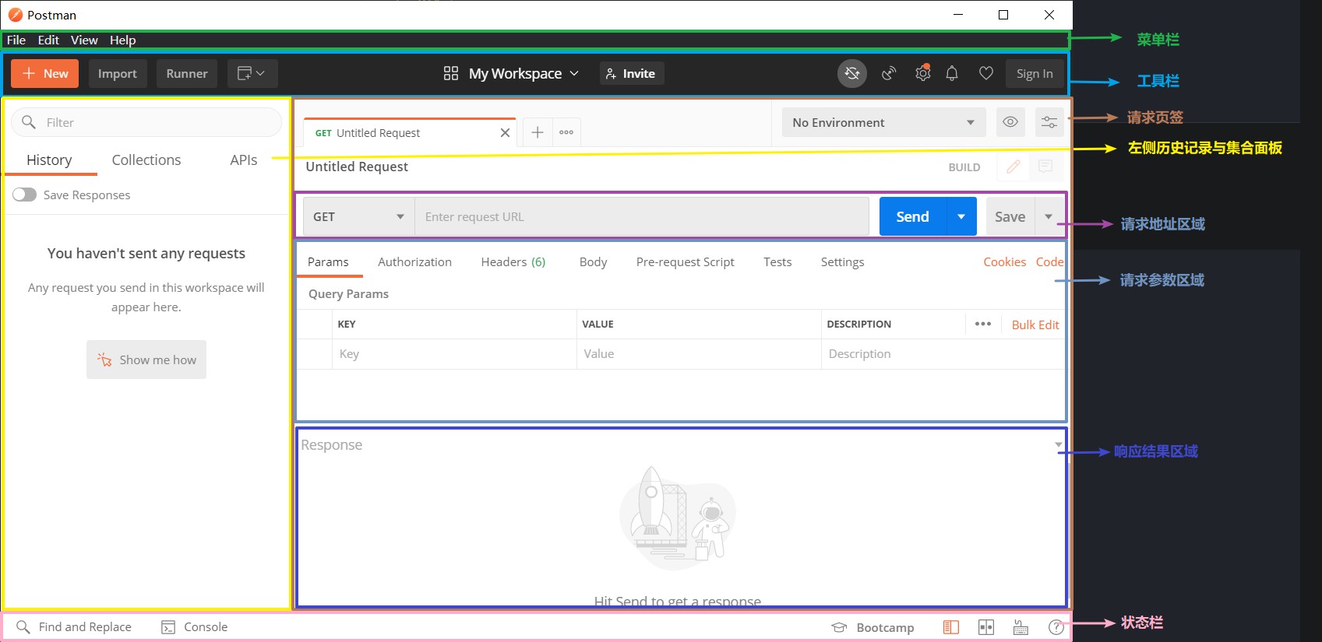
Task: Open the new window dropdown icon
Action: (x=251, y=73)
